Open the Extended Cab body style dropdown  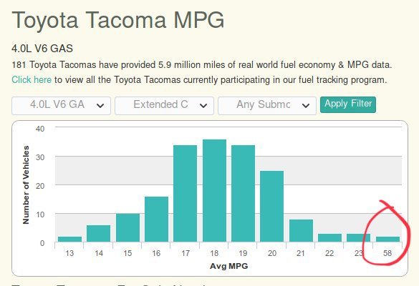[164, 106]
